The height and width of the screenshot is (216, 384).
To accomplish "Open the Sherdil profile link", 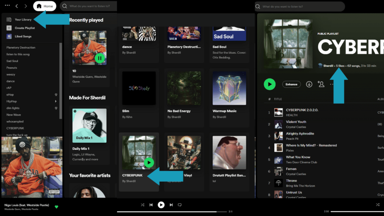I will pos(328,66).
